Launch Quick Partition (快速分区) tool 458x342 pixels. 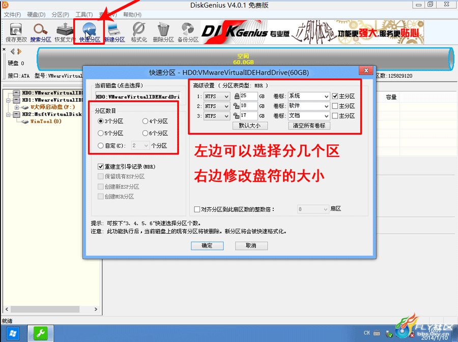90,32
